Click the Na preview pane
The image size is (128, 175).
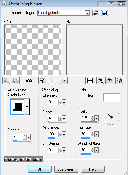95,50
